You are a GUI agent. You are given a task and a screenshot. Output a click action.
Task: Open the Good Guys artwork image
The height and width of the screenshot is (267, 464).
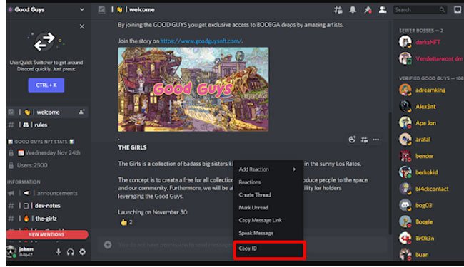(193, 90)
